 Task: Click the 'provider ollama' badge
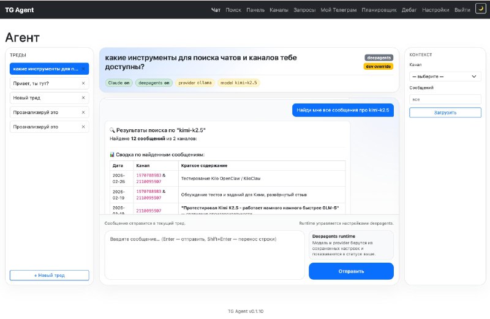click(x=195, y=83)
